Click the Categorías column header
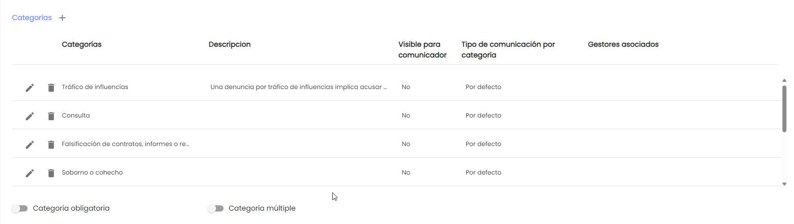The height and width of the screenshot is (224, 794). click(x=81, y=45)
